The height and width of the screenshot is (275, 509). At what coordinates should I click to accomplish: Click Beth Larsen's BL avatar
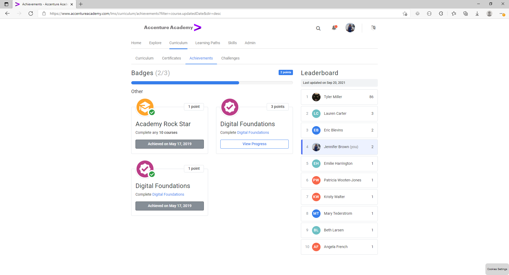[316, 230]
